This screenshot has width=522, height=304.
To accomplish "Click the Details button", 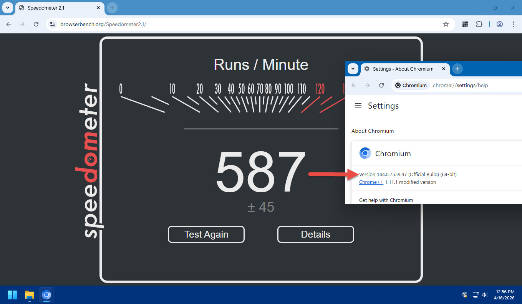I will [x=315, y=235].
